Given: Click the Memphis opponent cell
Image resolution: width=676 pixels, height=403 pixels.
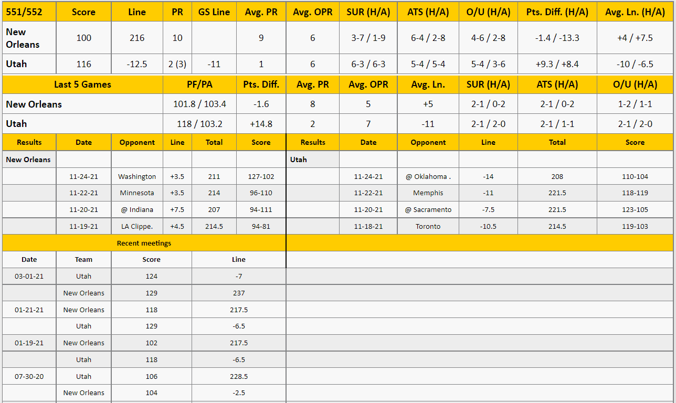Looking at the screenshot, I should pos(428,193).
